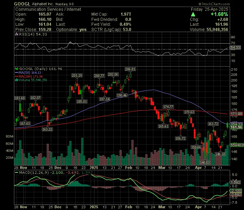This screenshot has width=244, height=210.
Task: Click the candlestick icon before GOOGL (Daily)
Action: [x=16, y=69]
